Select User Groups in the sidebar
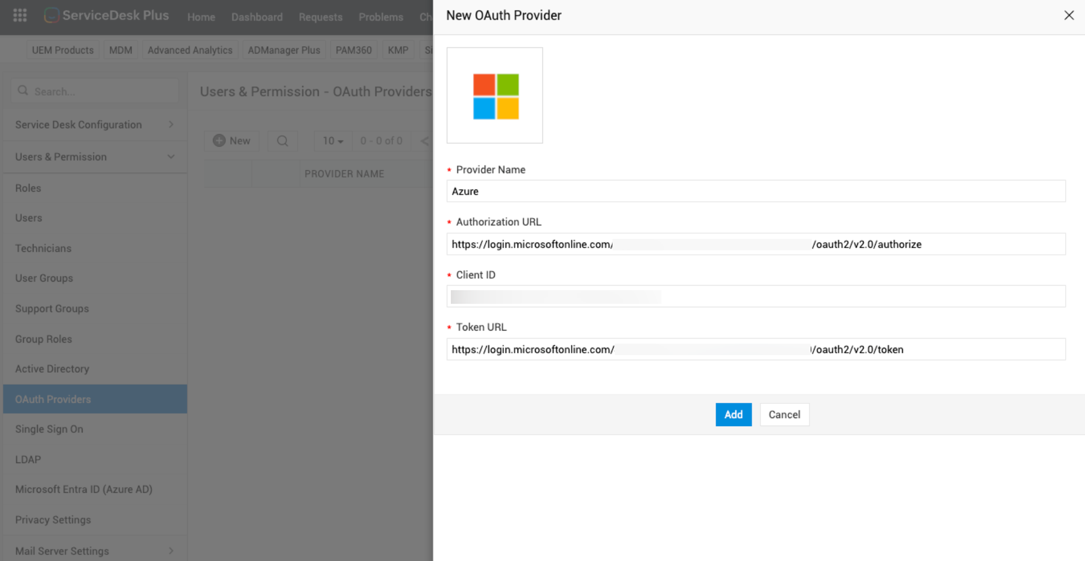Screen dimensions: 1085x561 click(95, 278)
